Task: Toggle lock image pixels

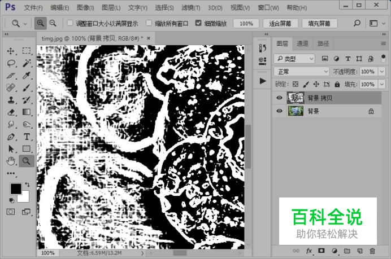Action: [x=306, y=84]
